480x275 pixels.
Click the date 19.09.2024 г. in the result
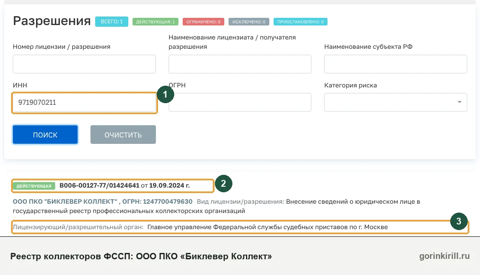pyautogui.click(x=169, y=185)
